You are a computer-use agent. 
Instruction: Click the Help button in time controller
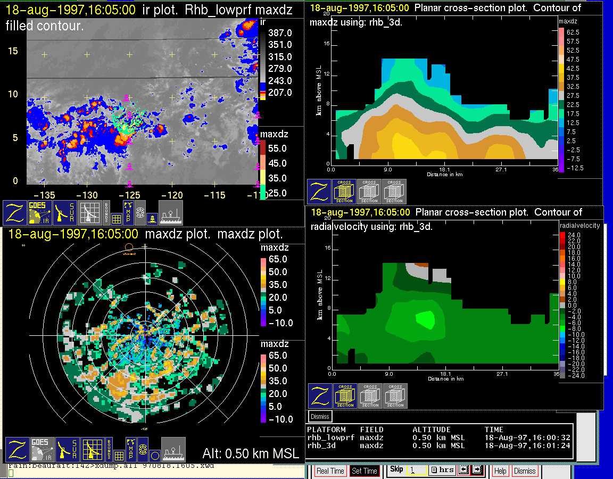(500, 471)
